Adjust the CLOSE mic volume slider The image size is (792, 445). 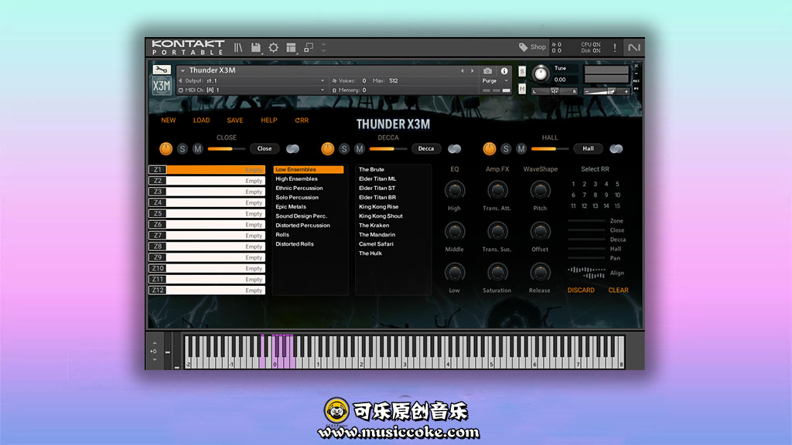click(227, 149)
